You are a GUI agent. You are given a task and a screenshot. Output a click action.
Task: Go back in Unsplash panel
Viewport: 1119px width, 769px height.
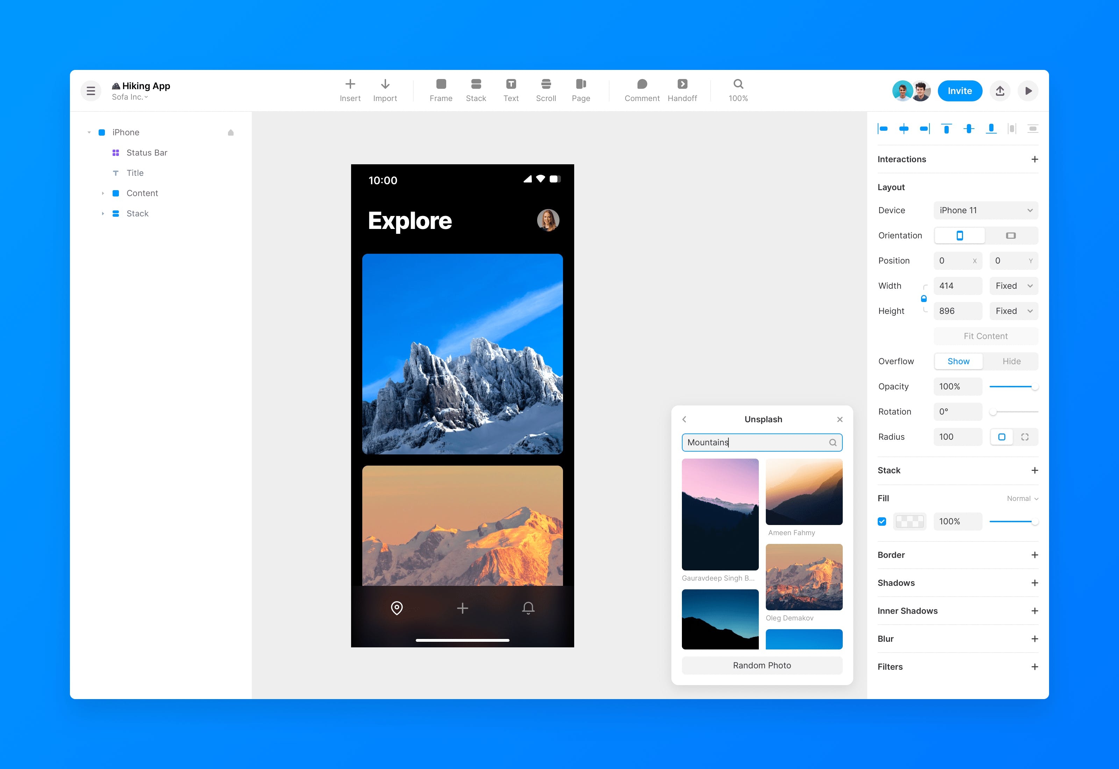pos(684,419)
